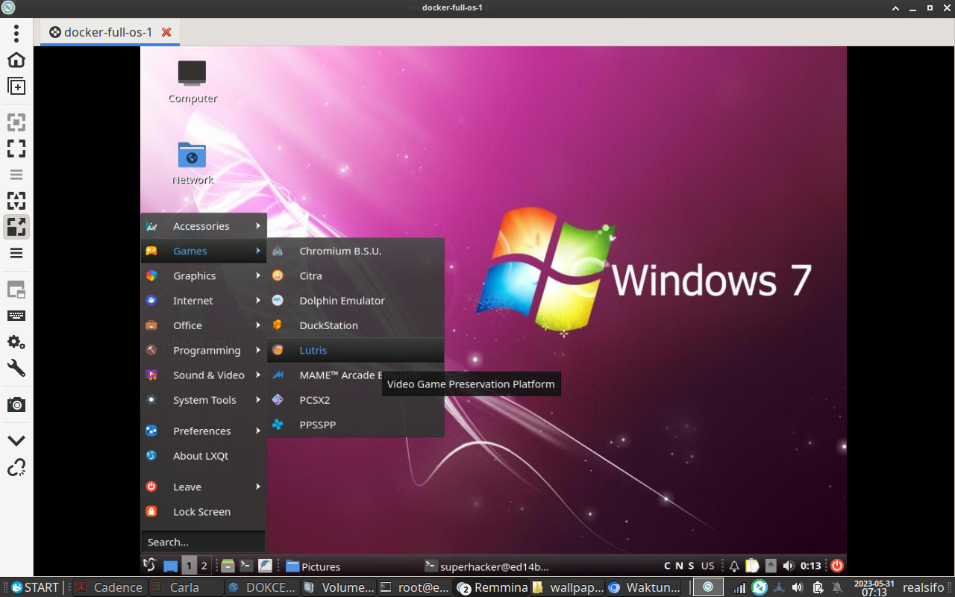Viewport: 955px width, 597px height.
Task: Launch MAME Arcade Emulator
Action: 356,375
